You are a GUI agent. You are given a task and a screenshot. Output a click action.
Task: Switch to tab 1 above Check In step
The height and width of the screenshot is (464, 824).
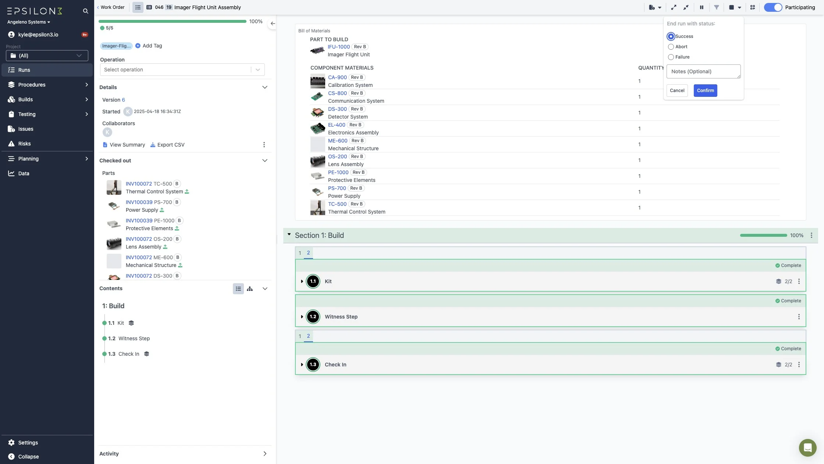(300, 336)
